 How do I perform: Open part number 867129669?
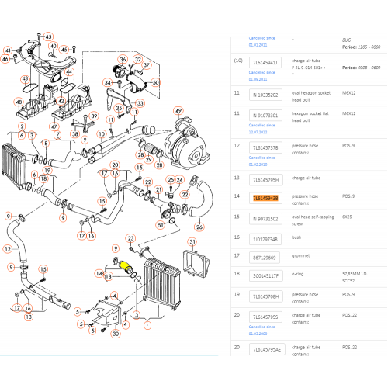coord(265,258)
